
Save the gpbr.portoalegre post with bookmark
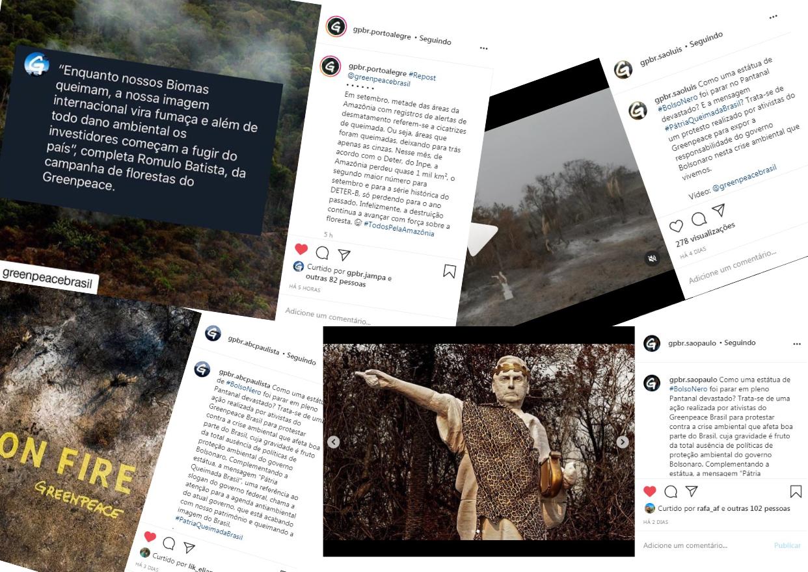450,271
